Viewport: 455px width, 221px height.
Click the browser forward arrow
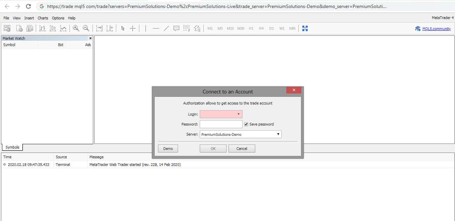tap(18, 6)
